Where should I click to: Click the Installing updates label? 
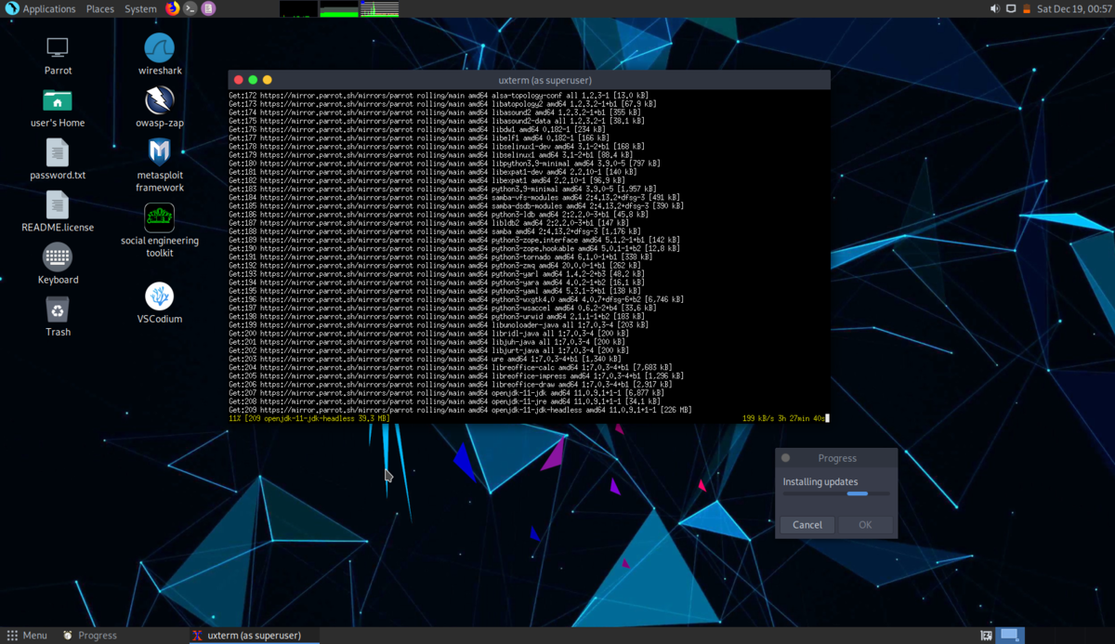[x=820, y=481]
